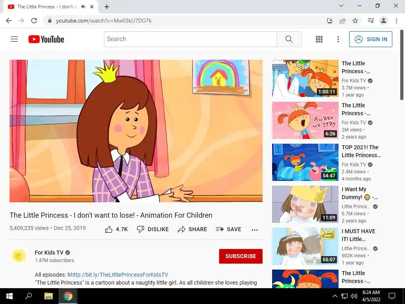This screenshot has width=405, height=304.
Task: Open the media control icon in Chrome toolbar
Action: tap(371, 21)
